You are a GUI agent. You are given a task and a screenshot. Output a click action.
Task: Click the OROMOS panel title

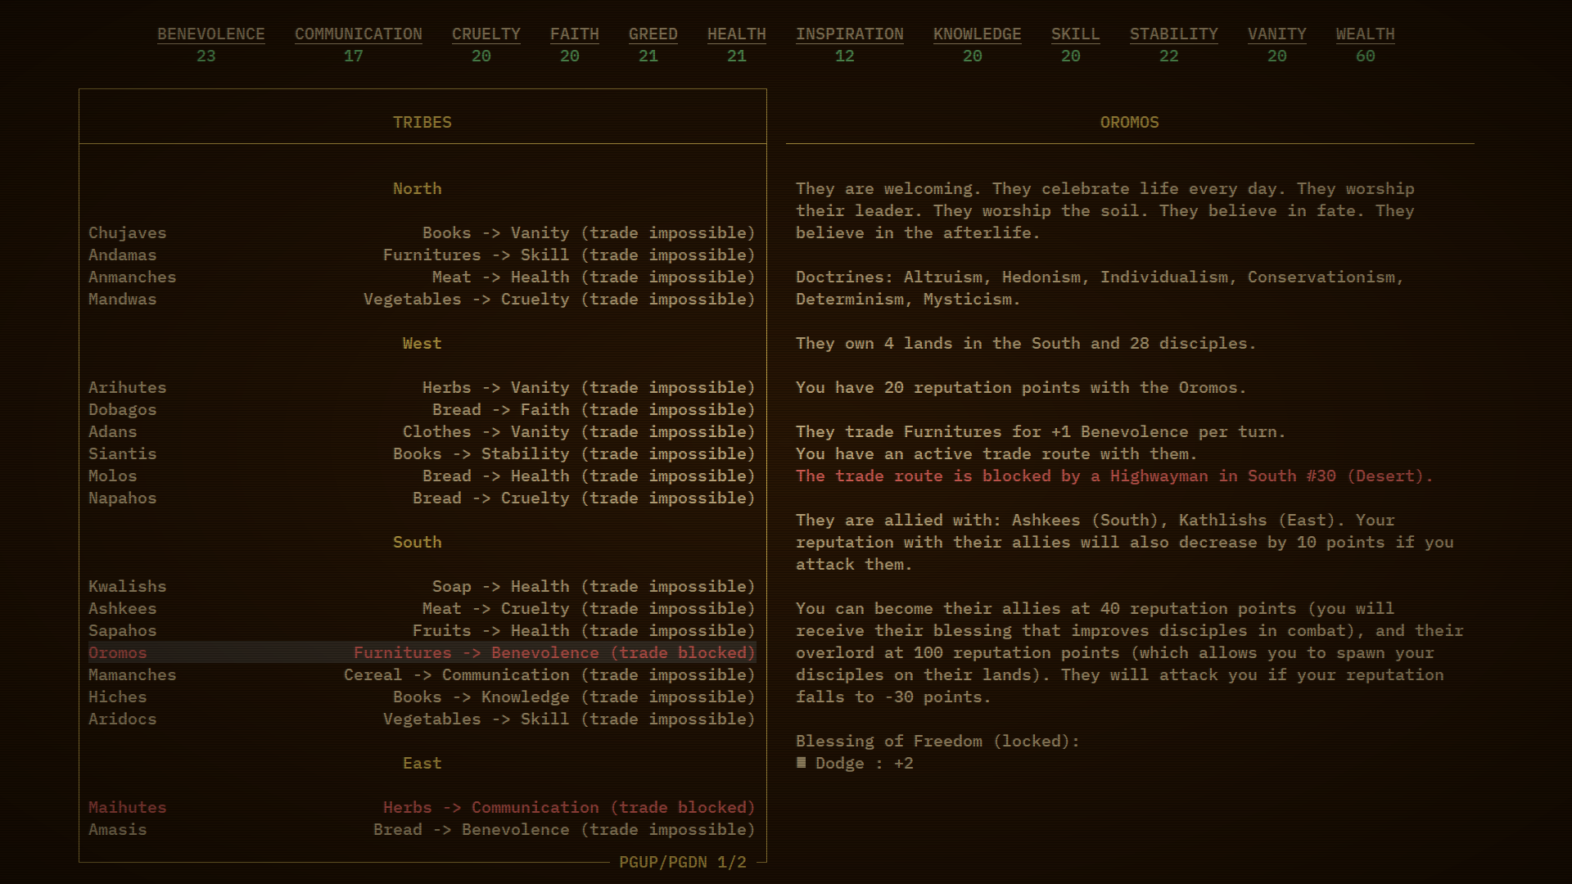pos(1129,123)
